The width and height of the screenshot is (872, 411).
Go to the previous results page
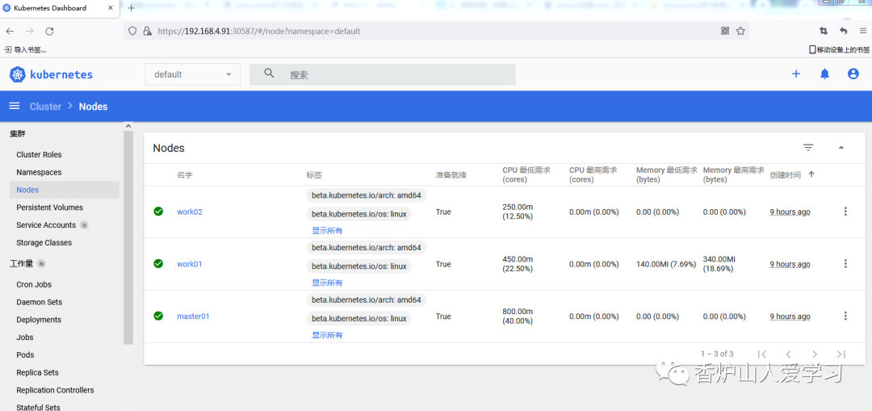coord(788,354)
